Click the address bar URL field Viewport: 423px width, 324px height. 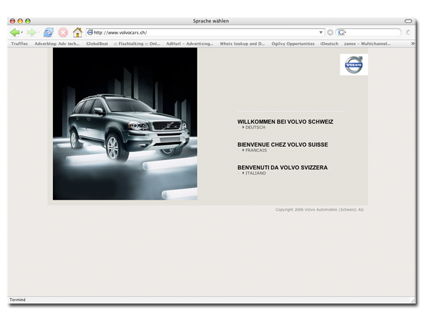point(205,32)
